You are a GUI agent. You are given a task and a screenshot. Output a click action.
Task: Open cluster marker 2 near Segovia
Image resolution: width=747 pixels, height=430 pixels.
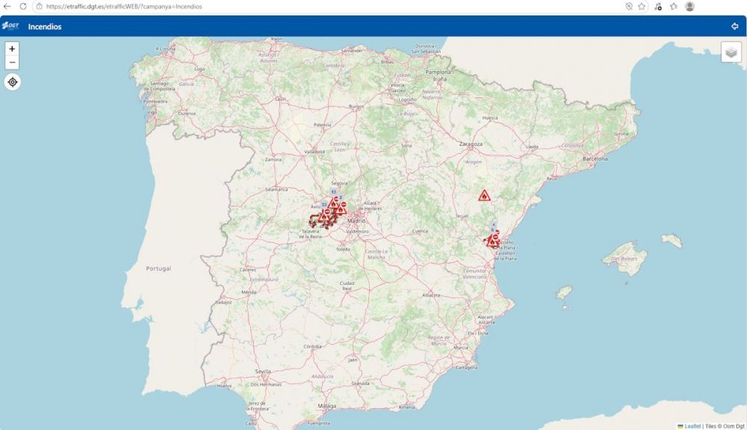[341, 197]
